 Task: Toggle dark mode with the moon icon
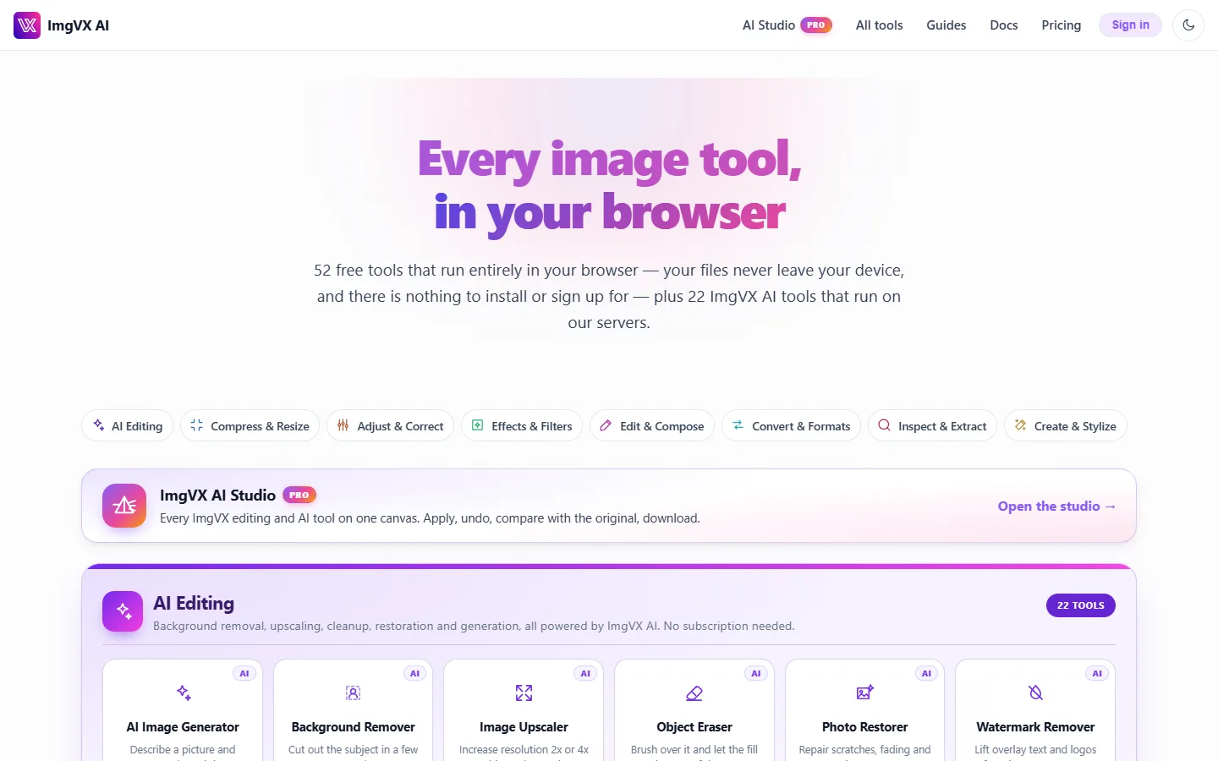click(x=1188, y=25)
